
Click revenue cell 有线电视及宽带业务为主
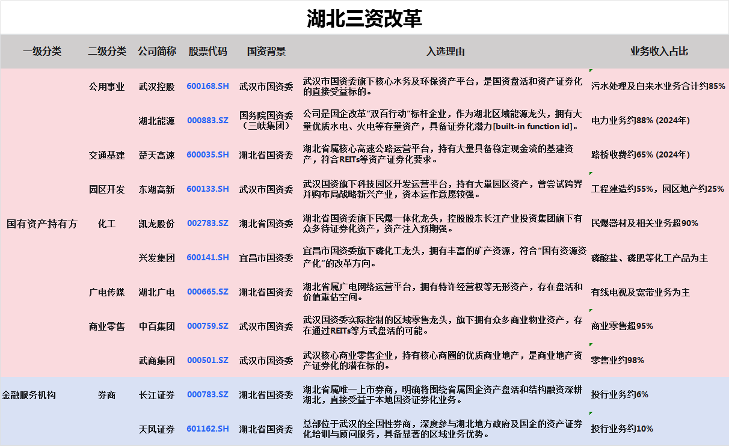click(x=641, y=292)
